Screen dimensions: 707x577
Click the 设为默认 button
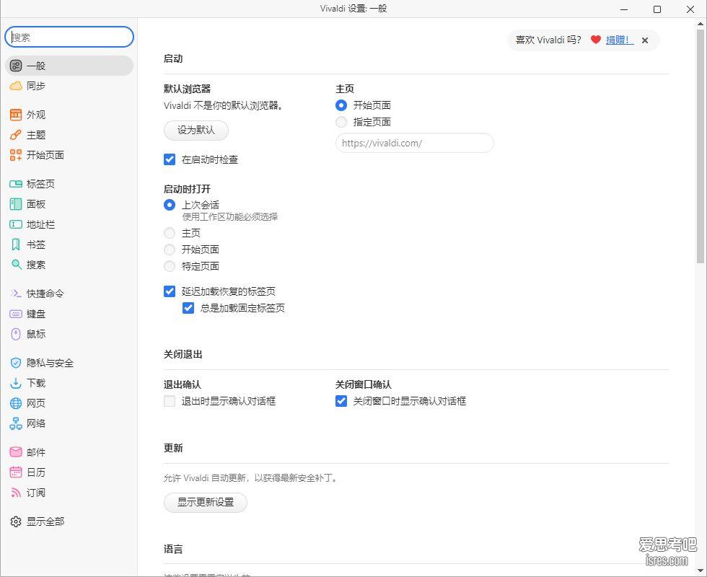click(196, 131)
